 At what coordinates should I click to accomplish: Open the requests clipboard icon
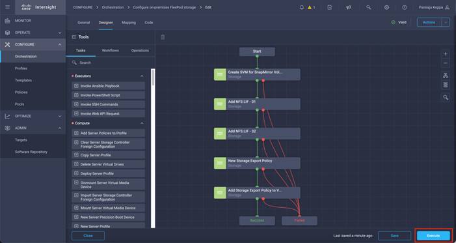pyautogui.click(x=330, y=7)
